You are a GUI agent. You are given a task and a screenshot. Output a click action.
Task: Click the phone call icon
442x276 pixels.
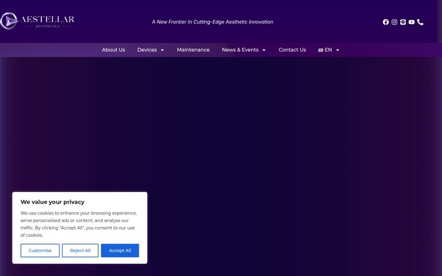(420, 22)
